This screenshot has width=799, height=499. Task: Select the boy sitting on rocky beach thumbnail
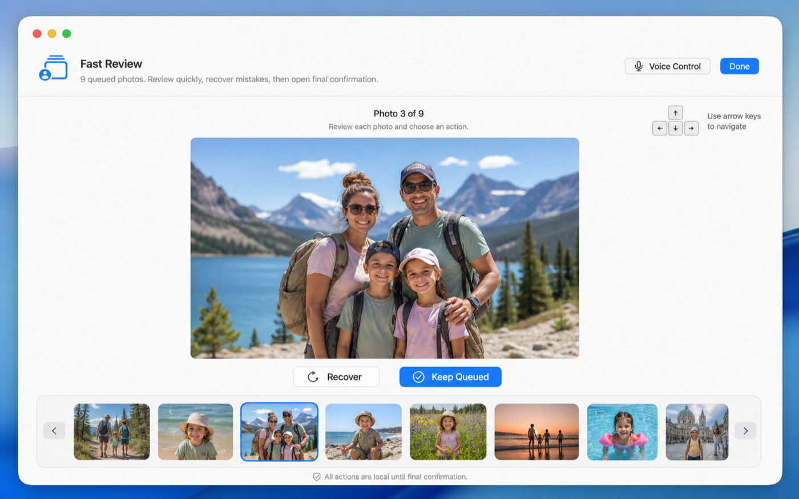coord(364,432)
